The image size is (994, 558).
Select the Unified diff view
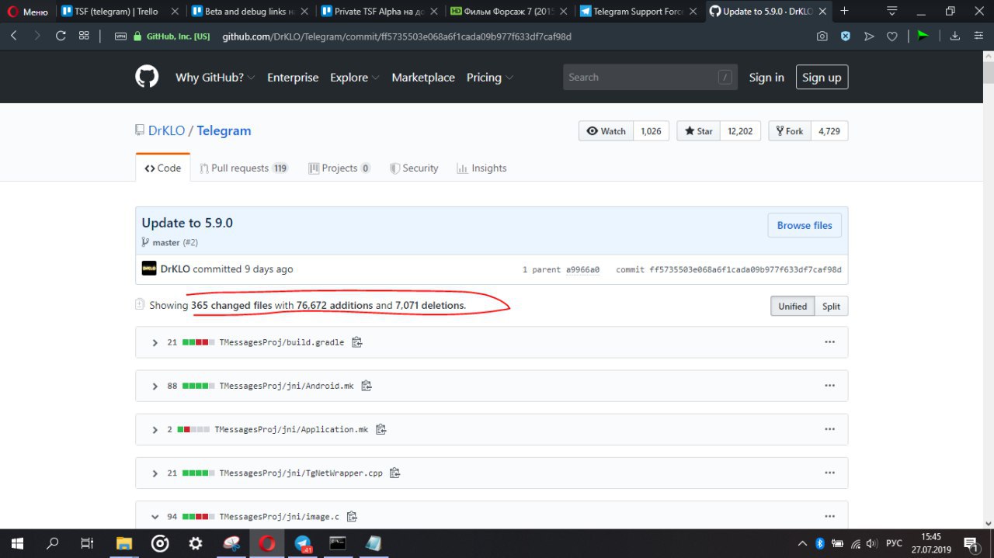pyautogui.click(x=792, y=306)
